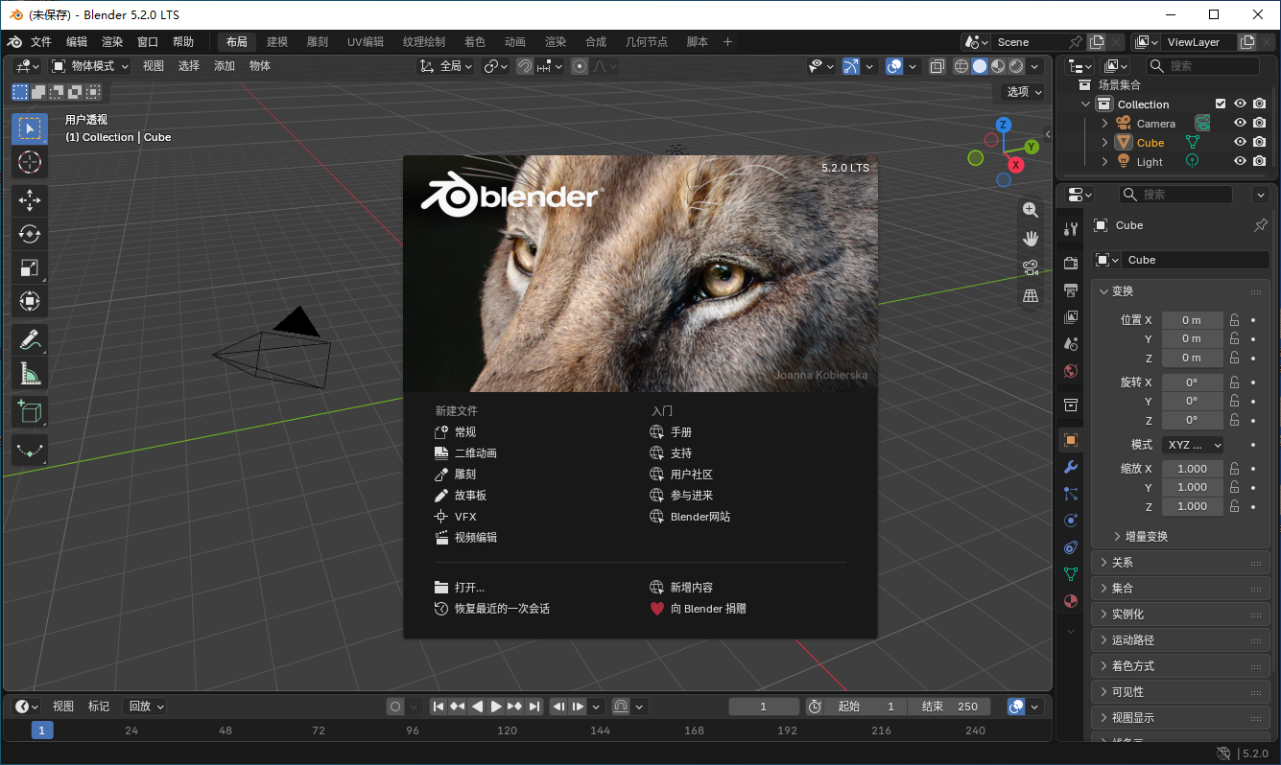Click the Blender logo menu icon
This screenshot has height=765, width=1281.
click(14, 42)
